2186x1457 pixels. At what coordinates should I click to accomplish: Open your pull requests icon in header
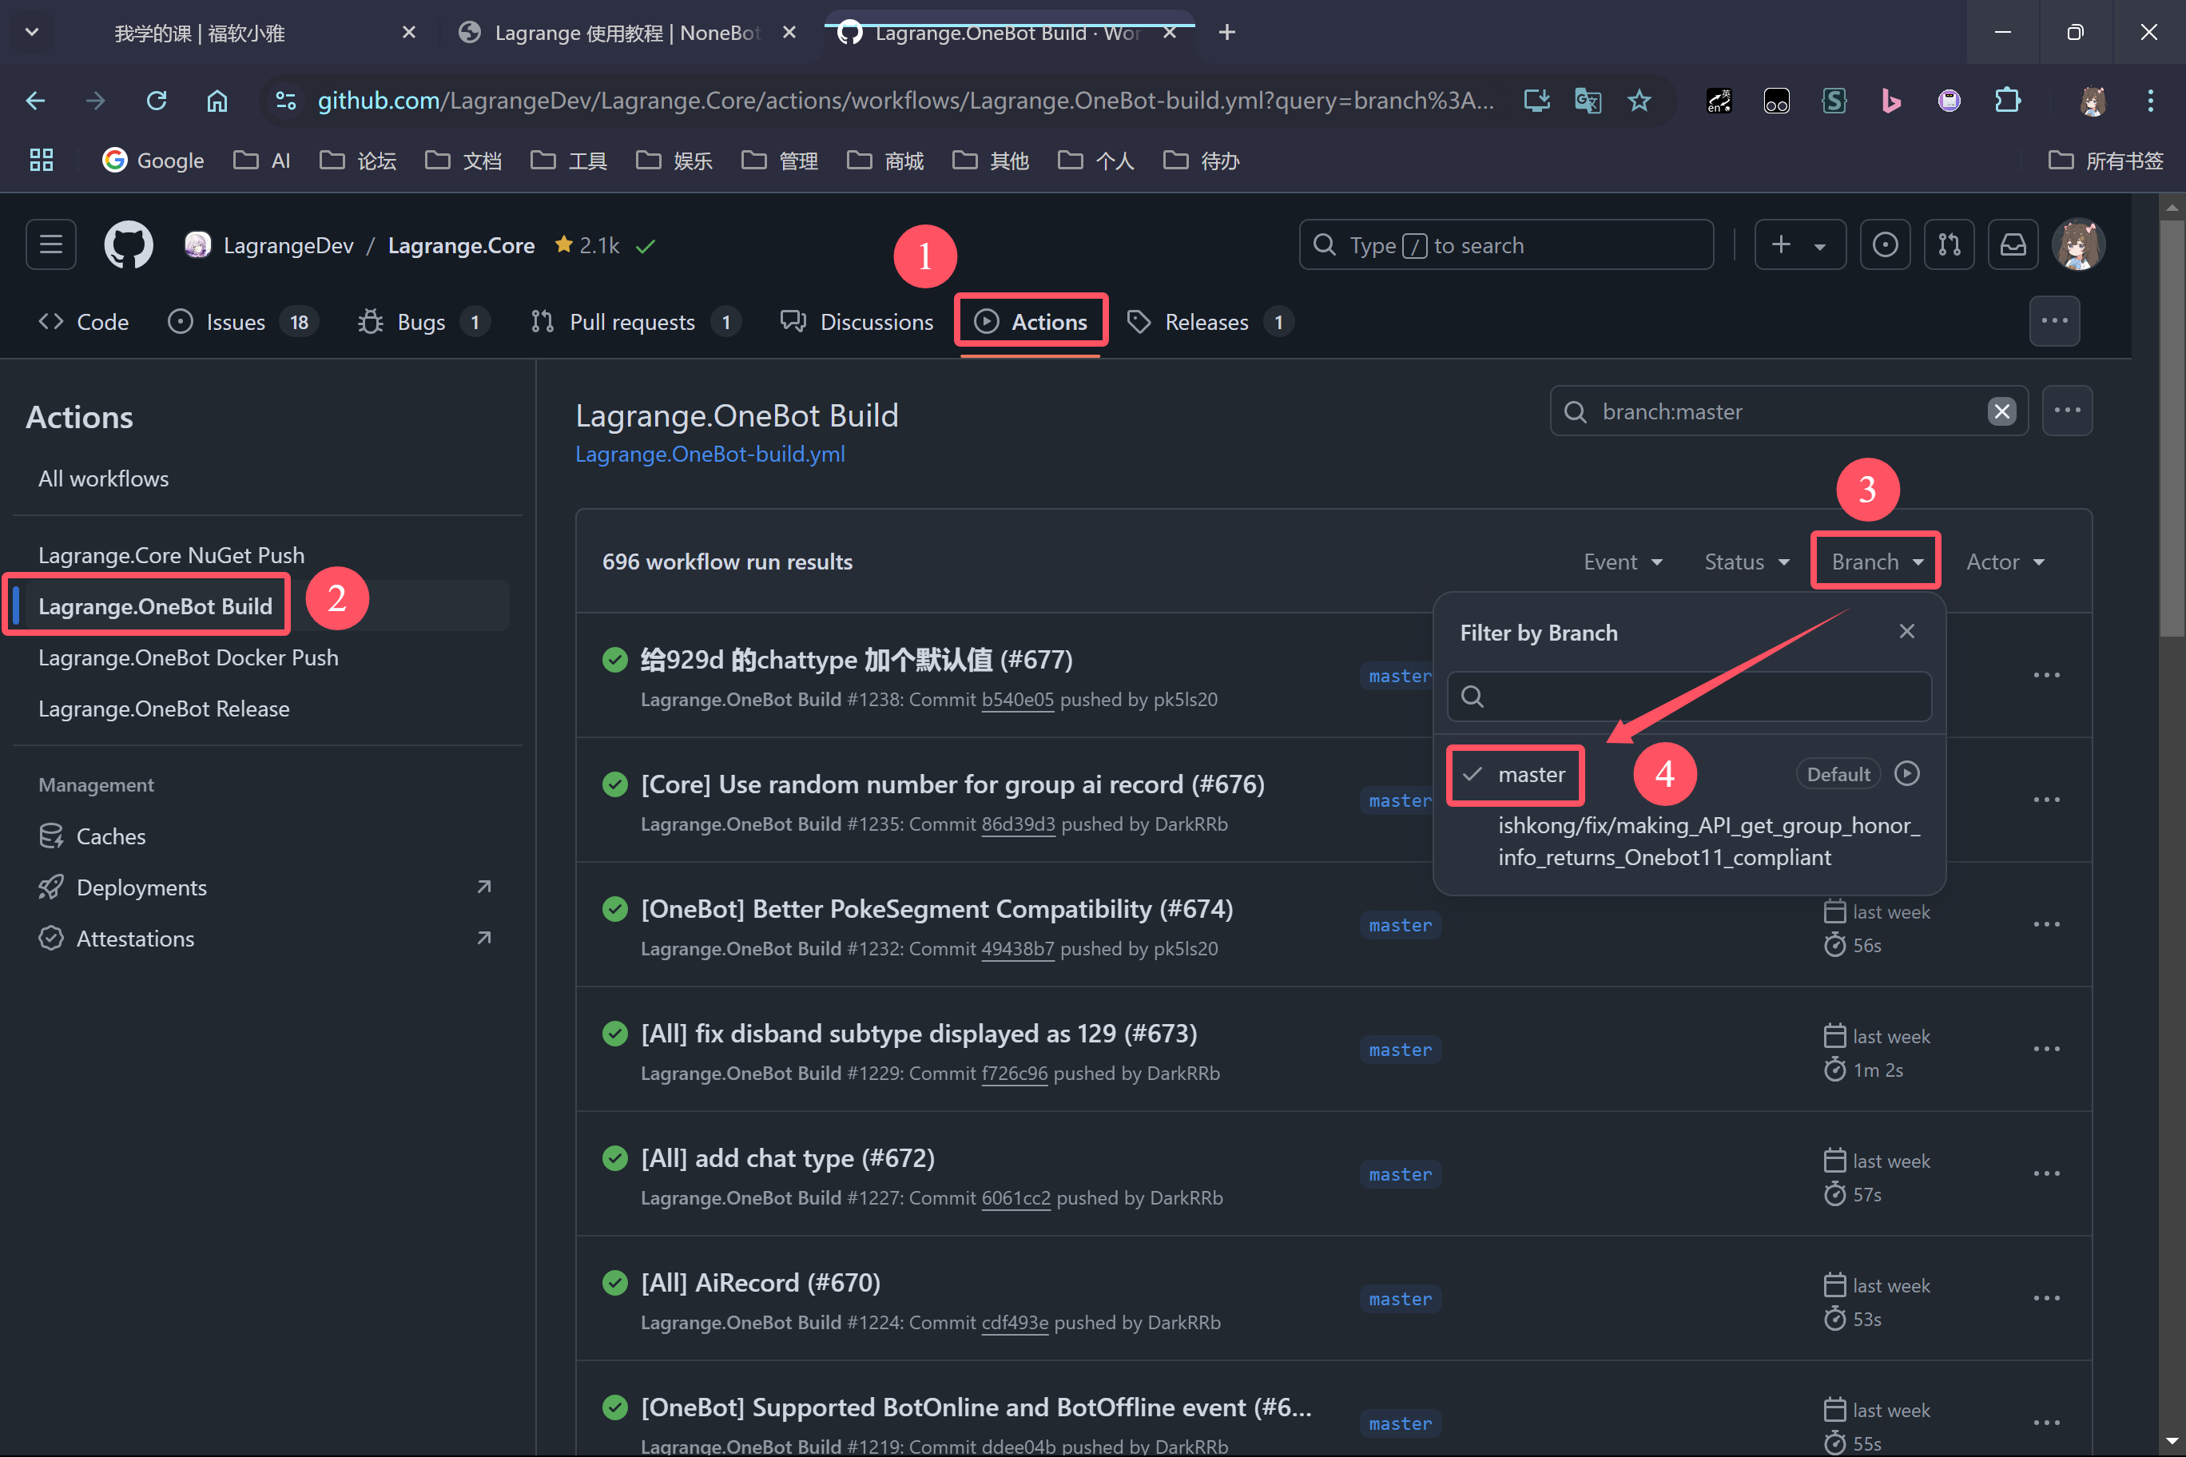1949,244
